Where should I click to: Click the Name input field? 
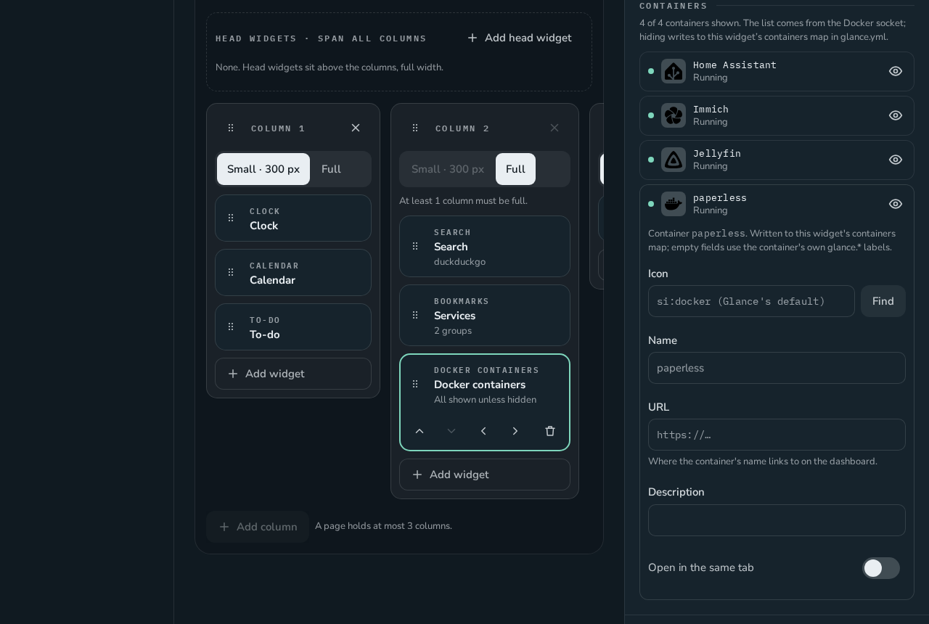(x=777, y=368)
